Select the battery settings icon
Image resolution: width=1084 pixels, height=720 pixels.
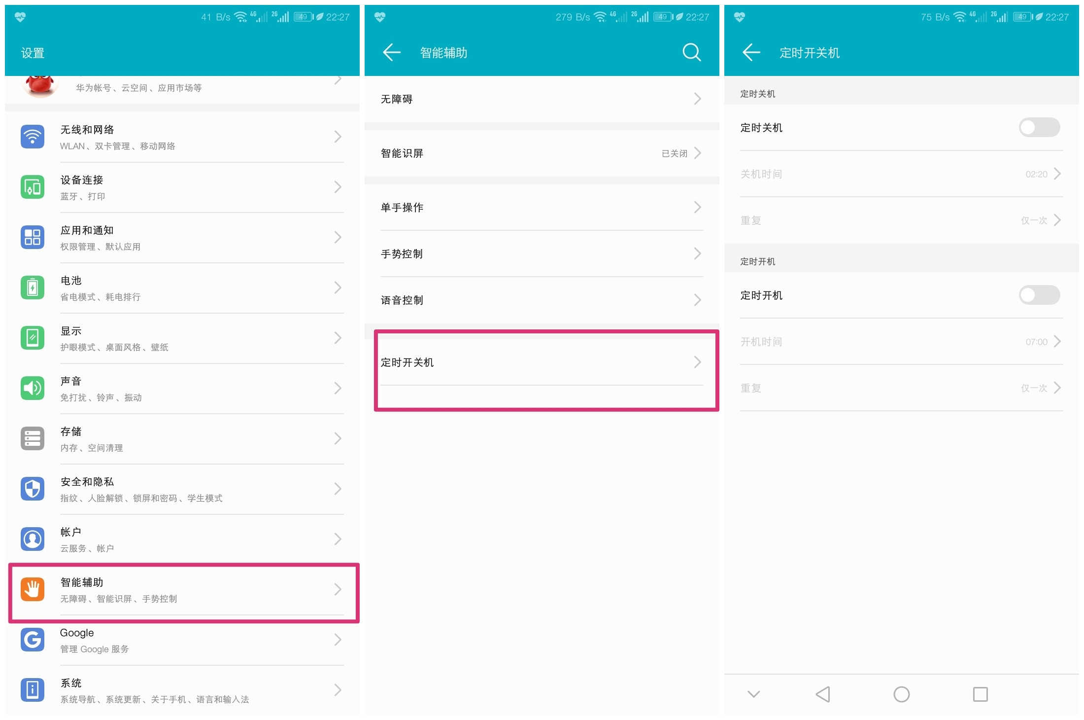(32, 288)
